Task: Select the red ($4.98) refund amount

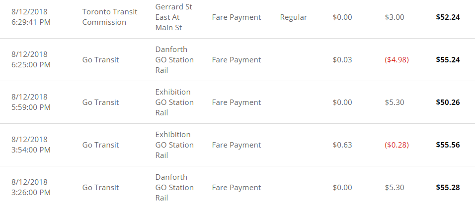Action: [396, 60]
